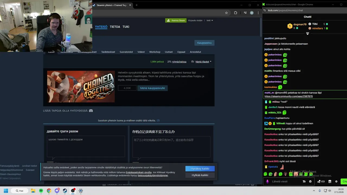
Task: Open Kick shop storefront icon
Action: (x=330, y=181)
